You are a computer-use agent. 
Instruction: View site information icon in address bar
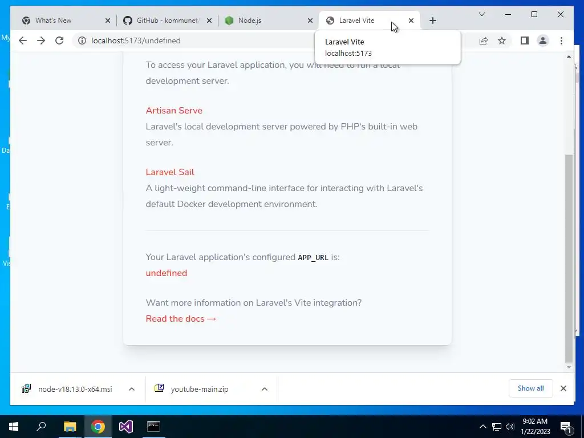82,40
